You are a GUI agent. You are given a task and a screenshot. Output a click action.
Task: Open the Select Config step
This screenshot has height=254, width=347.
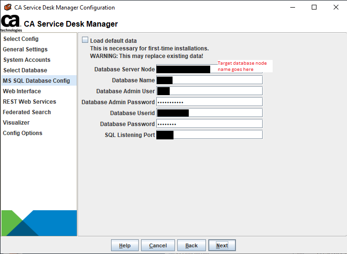pyautogui.click(x=21, y=39)
